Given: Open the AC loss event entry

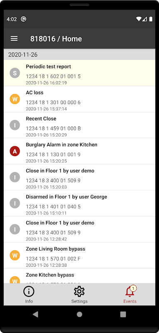Looking at the screenshot, I should click(x=79, y=99).
